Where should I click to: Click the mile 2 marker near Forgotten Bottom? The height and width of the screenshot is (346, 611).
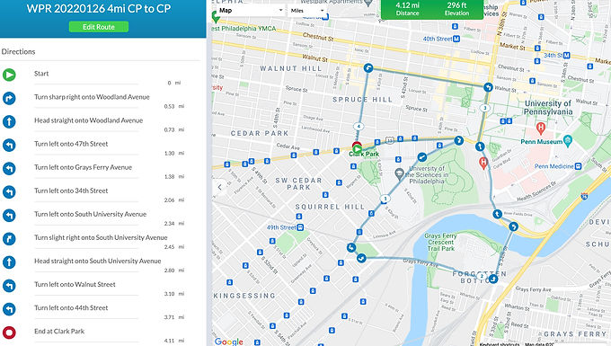(x=482, y=276)
